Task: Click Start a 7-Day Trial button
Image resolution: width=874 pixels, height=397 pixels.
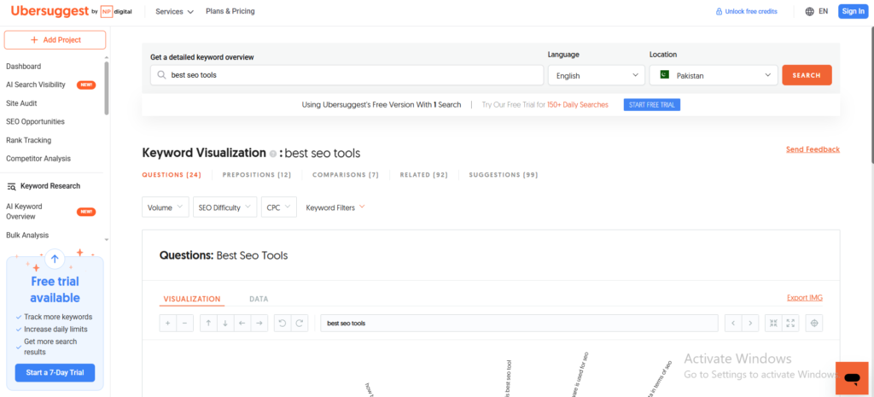Action: (x=55, y=373)
